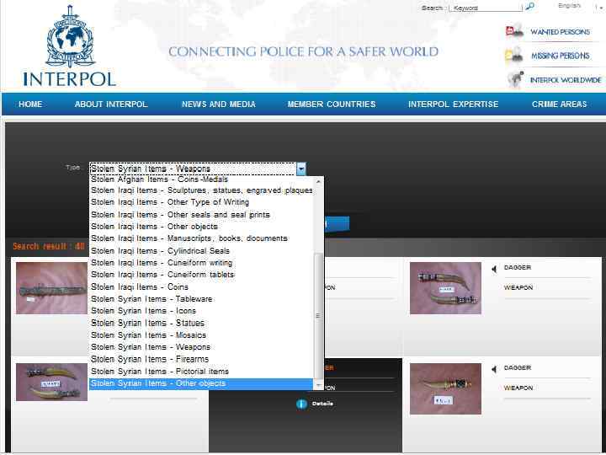Pick Stolen Iraqi Items - Manuscripts, books, documents
This screenshot has width=606, height=455.
[201, 238]
